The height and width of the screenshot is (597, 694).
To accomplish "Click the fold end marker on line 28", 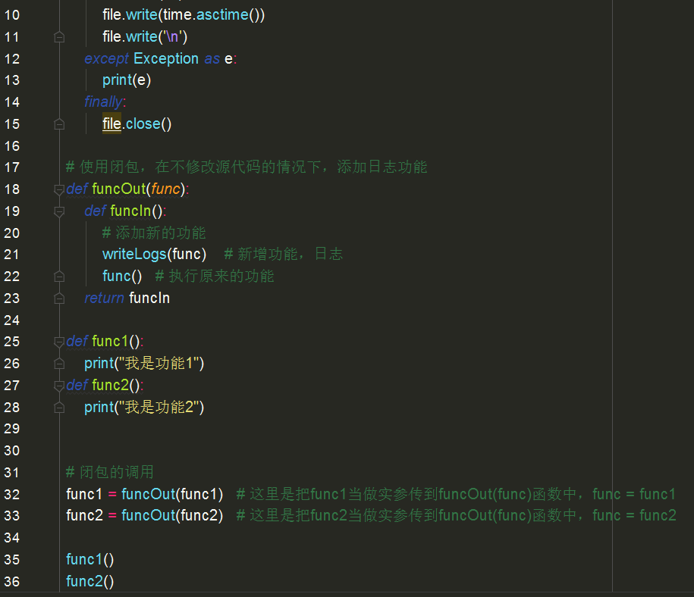I will pyautogui.click(x=59, y=408).
